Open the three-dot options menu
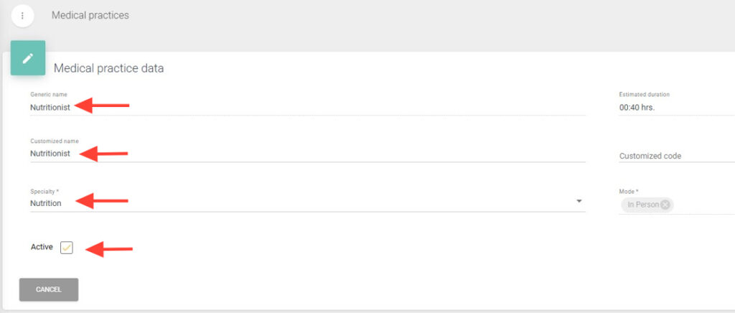The width and height of the screenshot is (735, 313). [x=23, y=15]
